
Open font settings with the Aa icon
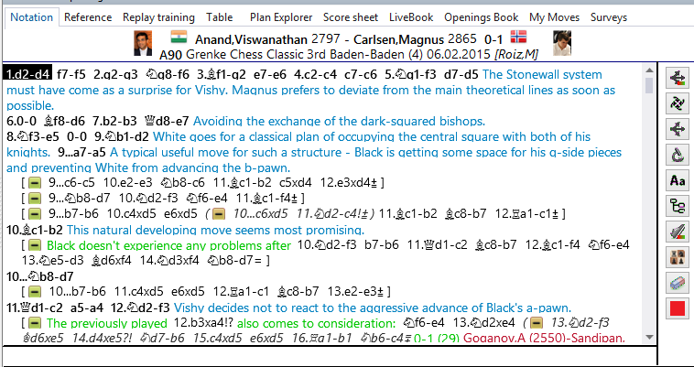point(678,180)
